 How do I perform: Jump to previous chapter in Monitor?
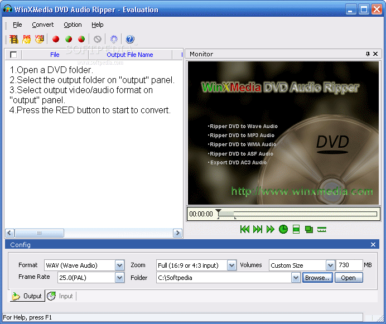click(245, 229)
